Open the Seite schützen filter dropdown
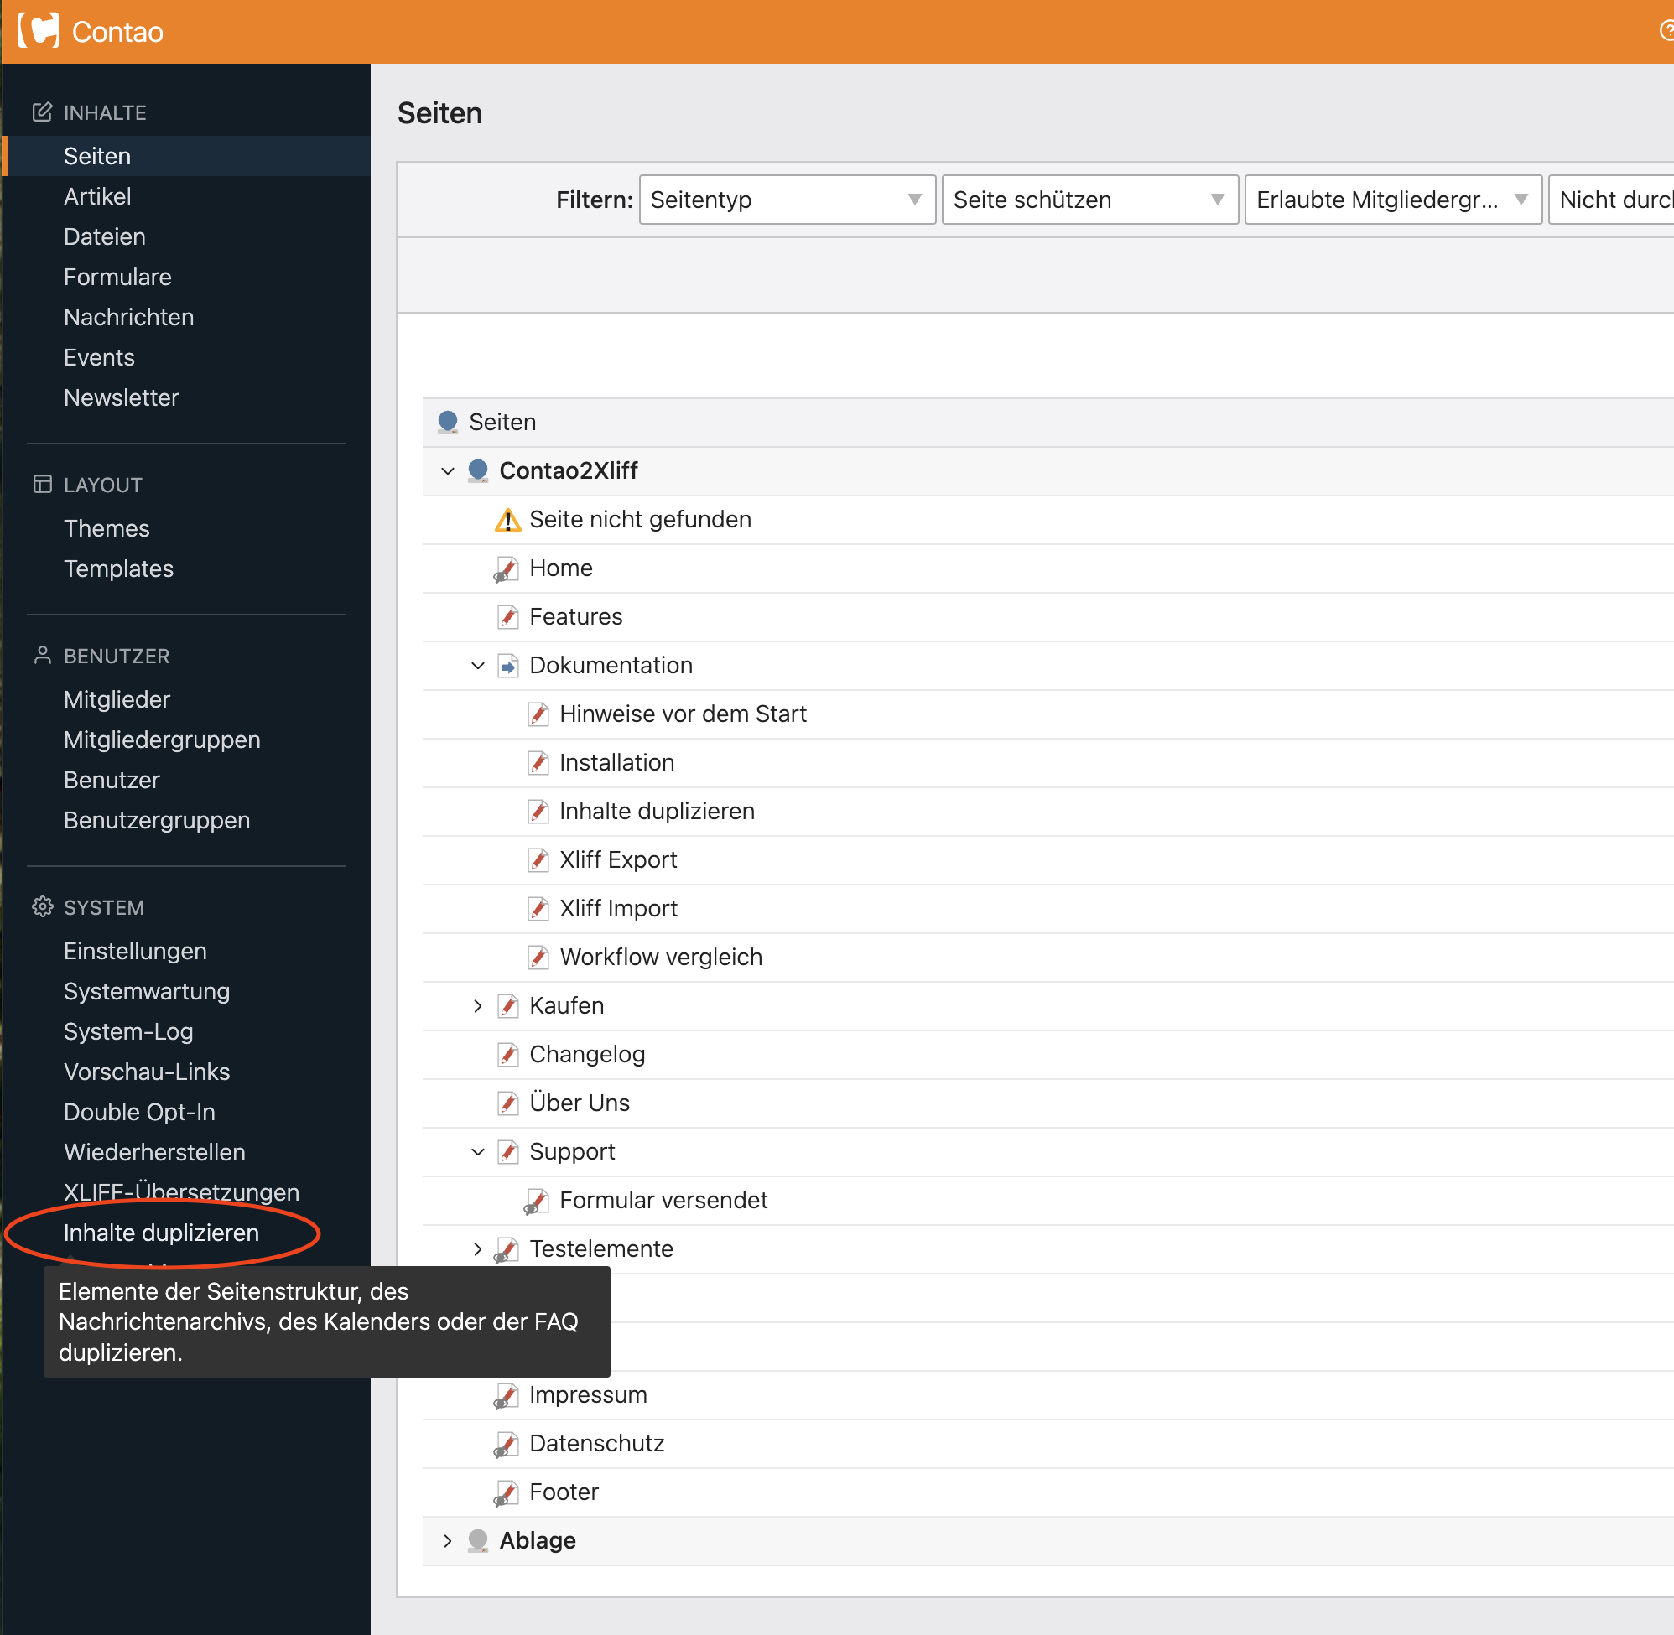The image size is (1674, 1635). [1089, 200]
